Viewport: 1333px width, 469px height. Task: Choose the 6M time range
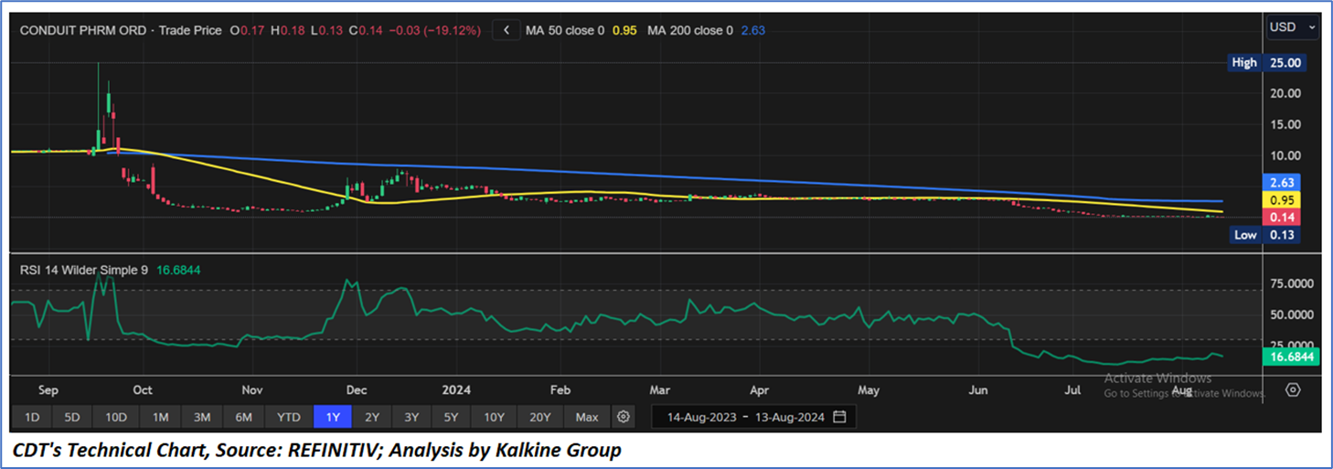click(243, 417)
